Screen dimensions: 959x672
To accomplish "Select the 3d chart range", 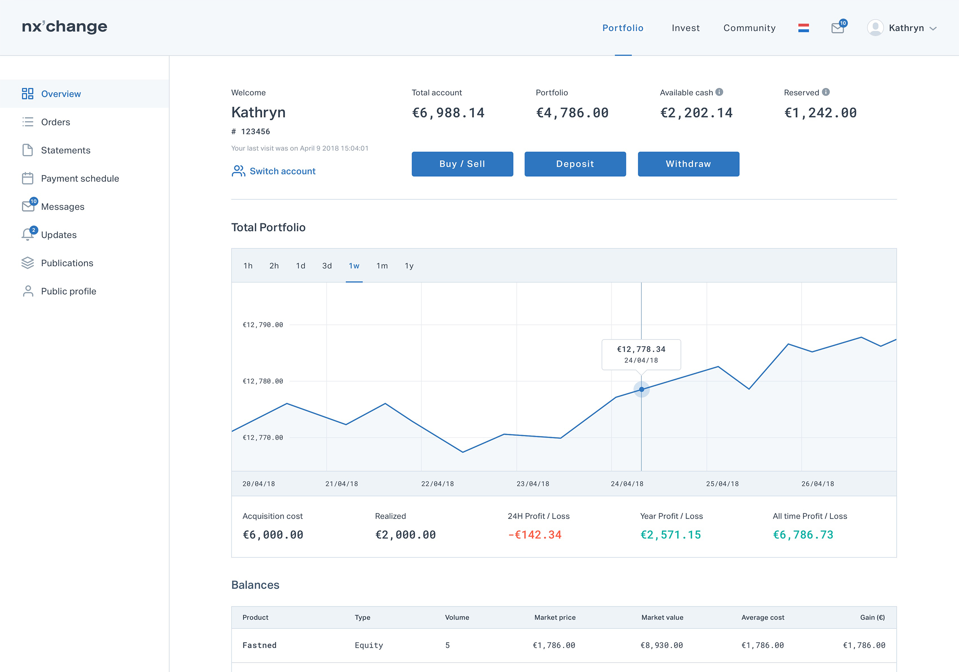I will click(x=327, y=266).
